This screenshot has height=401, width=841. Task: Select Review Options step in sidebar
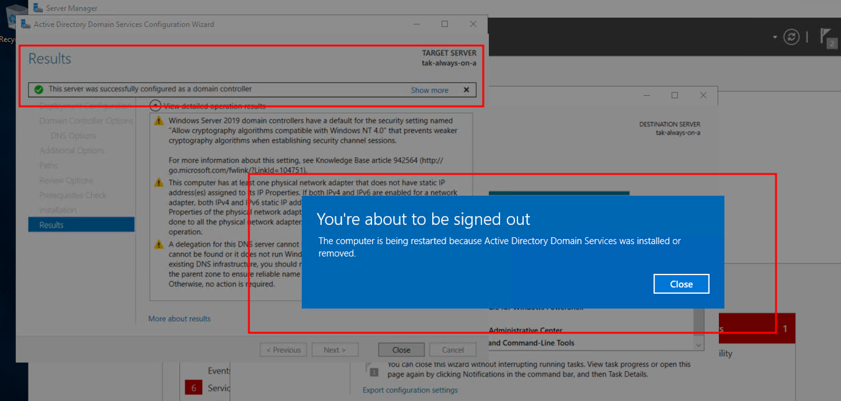click(66, 180)
